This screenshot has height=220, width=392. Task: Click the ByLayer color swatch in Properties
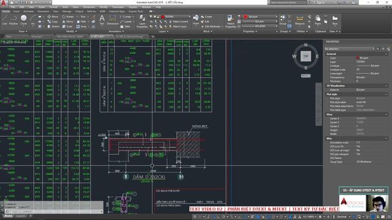[x=358, y=58]
